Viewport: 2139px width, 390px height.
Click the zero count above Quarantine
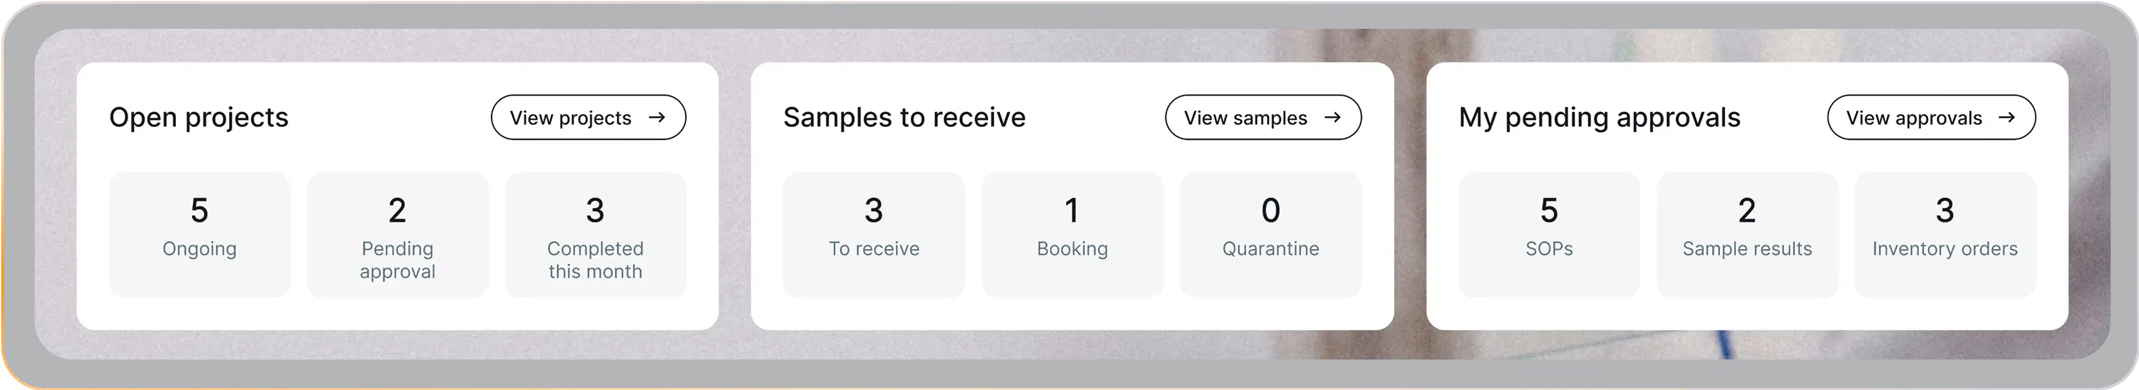[1271, 211]
